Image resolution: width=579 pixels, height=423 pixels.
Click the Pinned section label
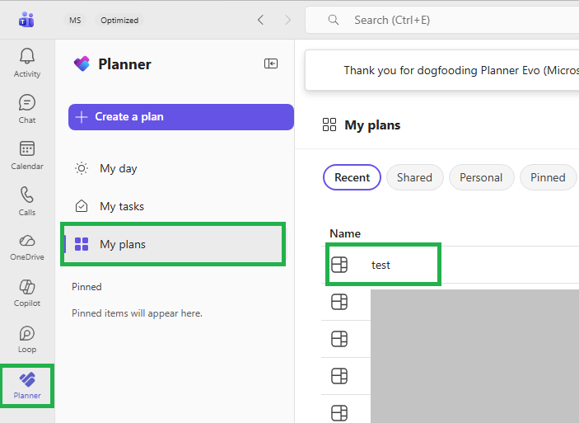(86, 287)
